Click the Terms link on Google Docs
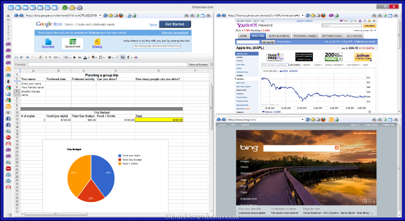The image size is (405, 221). click(153, 24)
